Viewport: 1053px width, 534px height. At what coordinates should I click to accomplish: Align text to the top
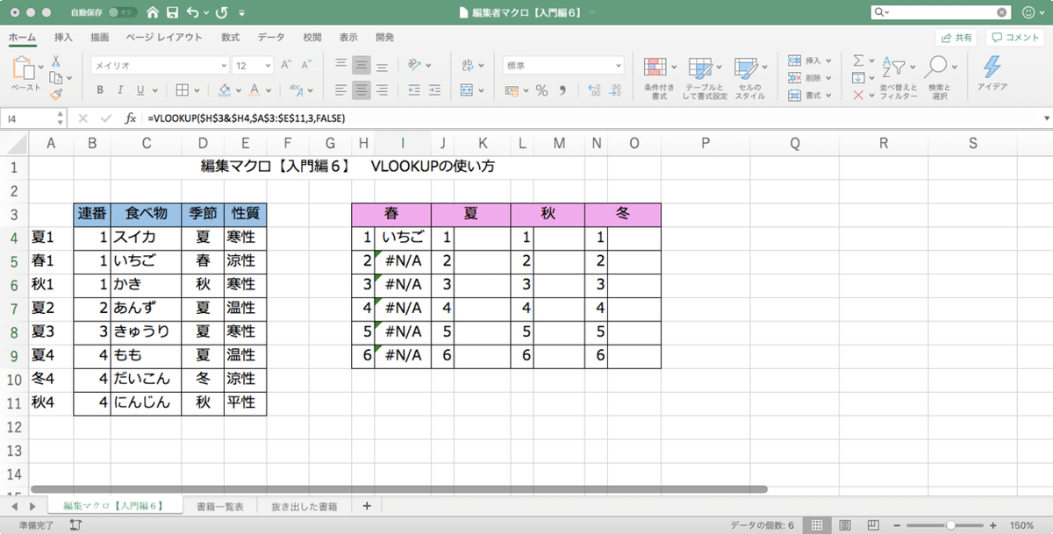click(340, 65)
